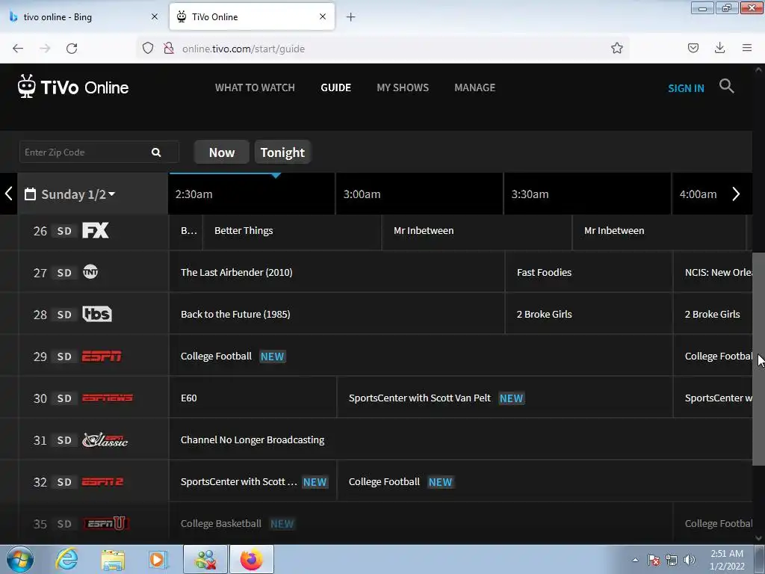
Task: Select the TBS channel logo
Action: pos(97,314)
